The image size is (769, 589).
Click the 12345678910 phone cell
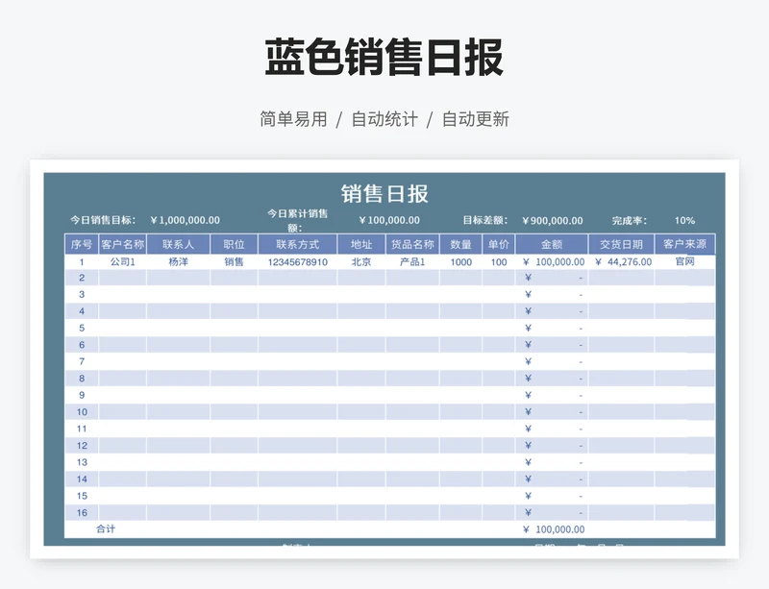pyautogui.click(x=298, y=262)
